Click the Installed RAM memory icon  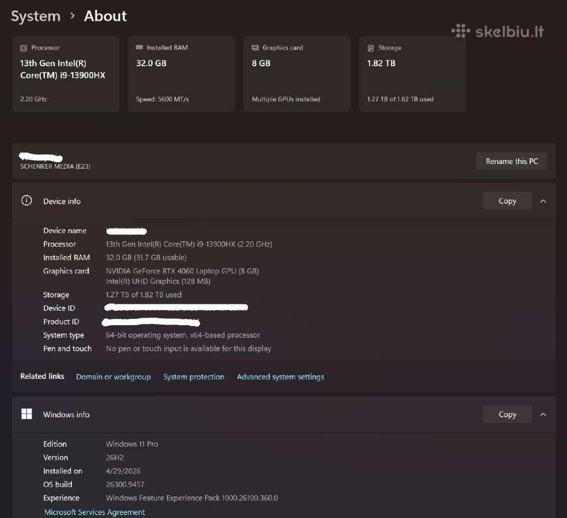[139, 47]
